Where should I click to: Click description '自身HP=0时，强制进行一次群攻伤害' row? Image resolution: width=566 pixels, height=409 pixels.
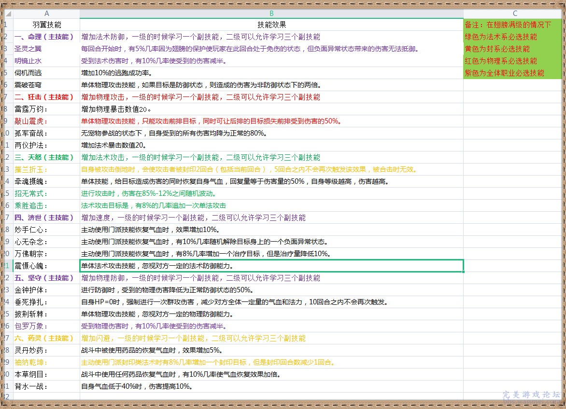[271, 302]
